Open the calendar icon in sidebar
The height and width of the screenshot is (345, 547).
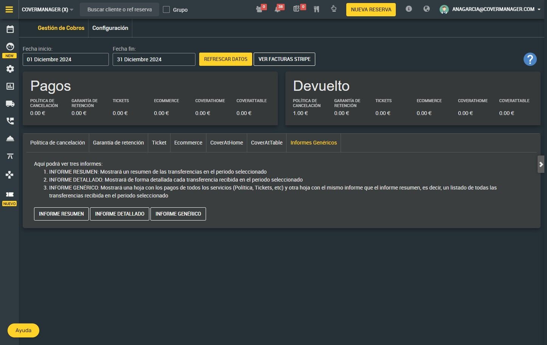click(x=10, y=29)
